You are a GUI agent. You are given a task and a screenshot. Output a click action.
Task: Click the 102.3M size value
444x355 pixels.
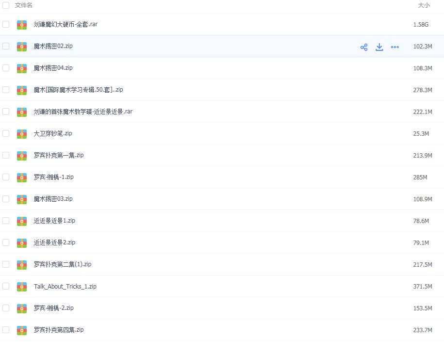(423, 47)
